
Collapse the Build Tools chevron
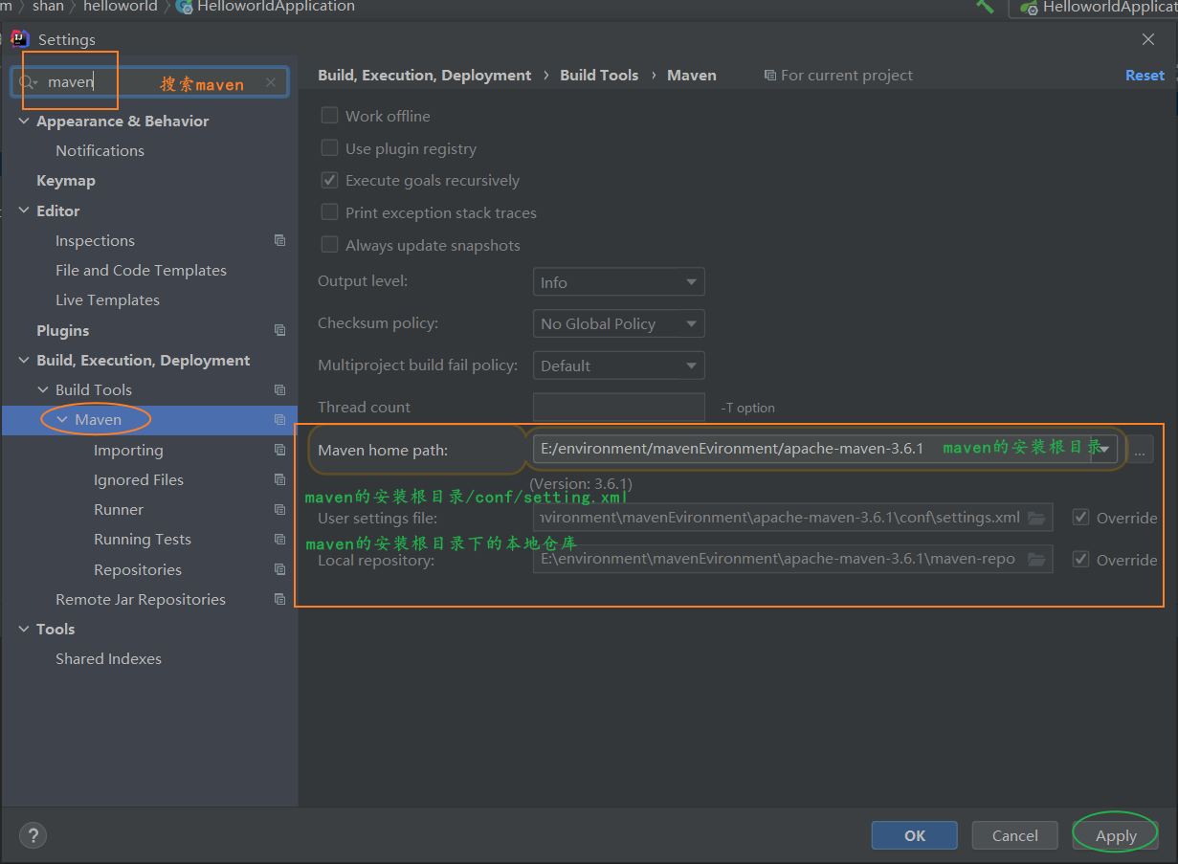[43, 389]
